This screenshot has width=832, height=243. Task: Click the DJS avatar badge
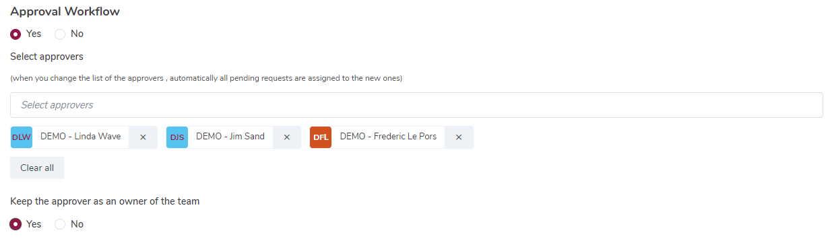point(177,137)
